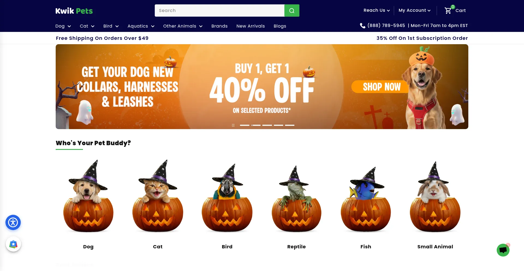Open the accessibility options widget
This screenshot has width=524, height=271.
point(13,222)
